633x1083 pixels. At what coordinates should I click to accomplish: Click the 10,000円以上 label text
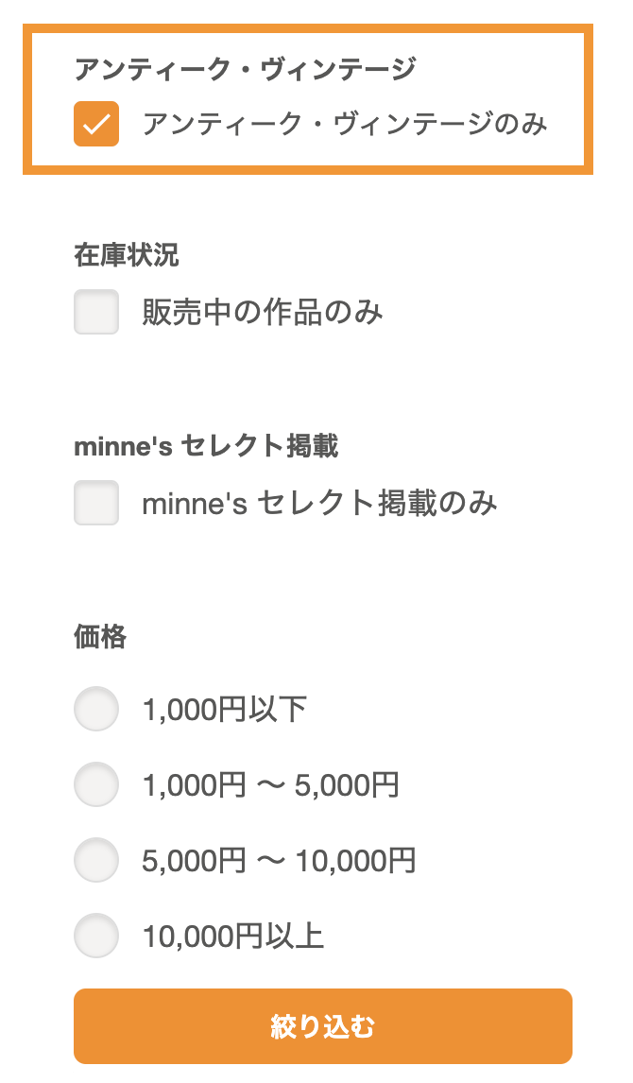click(x=234, y=937)
